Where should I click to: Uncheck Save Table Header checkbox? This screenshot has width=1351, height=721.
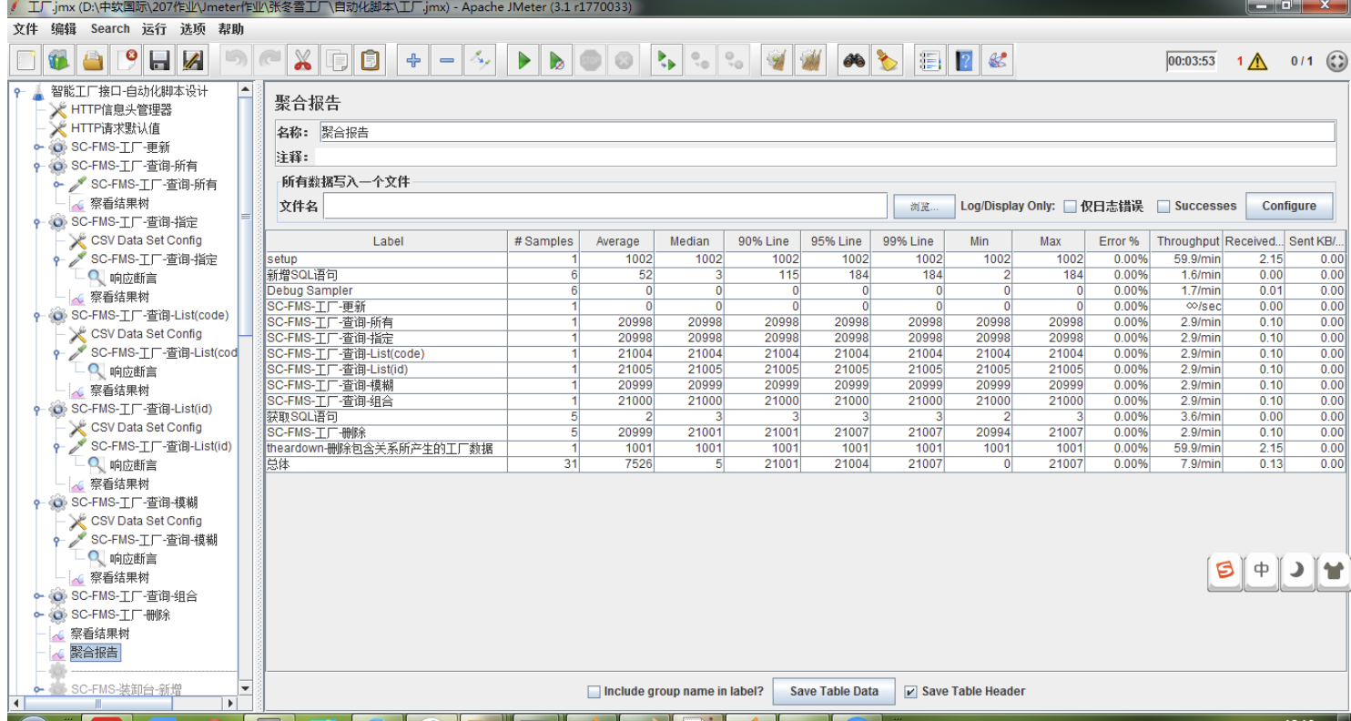click(x=910, y=692)
